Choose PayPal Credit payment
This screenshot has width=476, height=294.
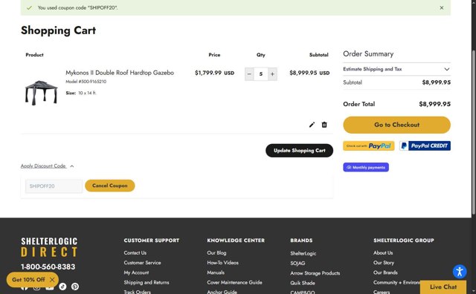click(x=425, y=146)
